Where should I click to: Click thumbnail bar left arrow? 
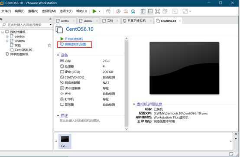coord(56,141)
